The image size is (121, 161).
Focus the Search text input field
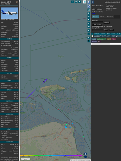point(97,22)
